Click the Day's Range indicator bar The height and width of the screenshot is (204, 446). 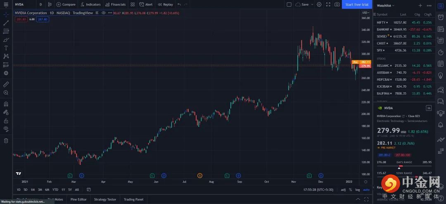[x=404, y=166]
